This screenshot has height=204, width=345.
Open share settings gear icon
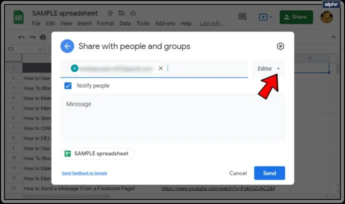pyautogui.click(x=280, y=46)
